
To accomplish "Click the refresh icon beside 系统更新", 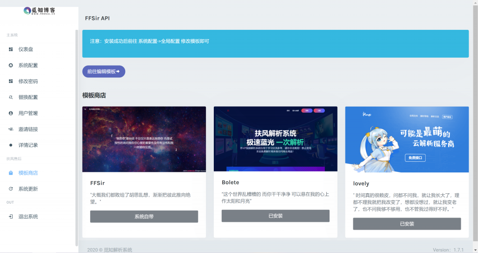I will coord(11,189).
